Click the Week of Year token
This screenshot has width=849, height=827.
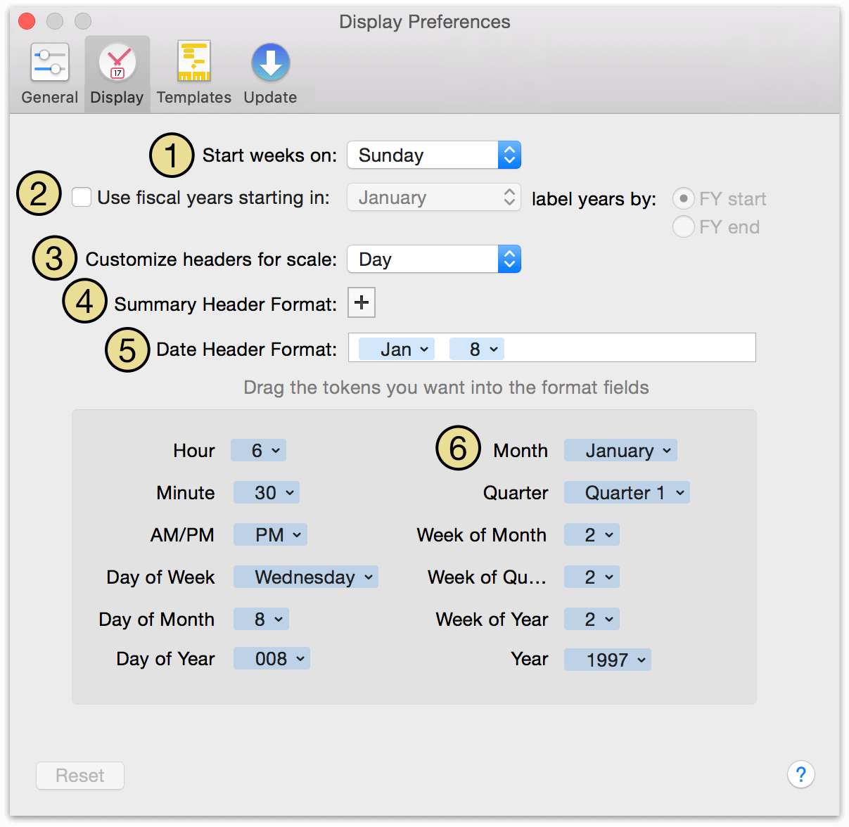592,619
